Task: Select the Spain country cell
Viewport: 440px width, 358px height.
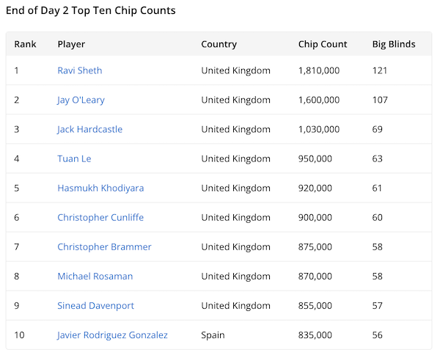Action: click(213, 335)
